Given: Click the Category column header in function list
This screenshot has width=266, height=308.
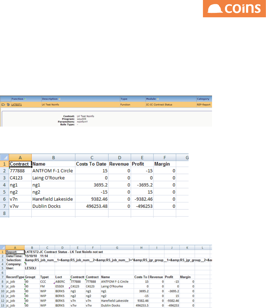Looking at the screenshot, I should (203, 99).
